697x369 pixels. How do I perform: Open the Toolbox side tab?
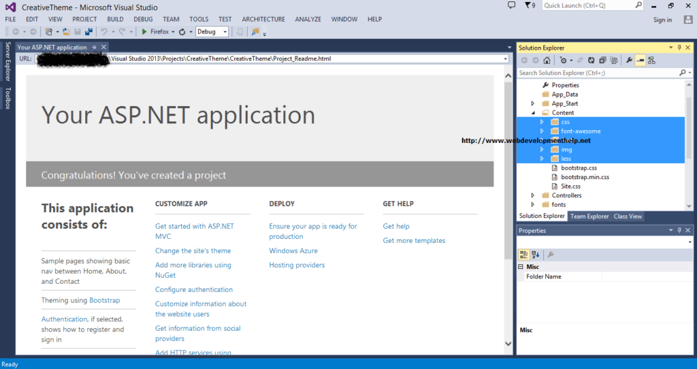point(7,98)
